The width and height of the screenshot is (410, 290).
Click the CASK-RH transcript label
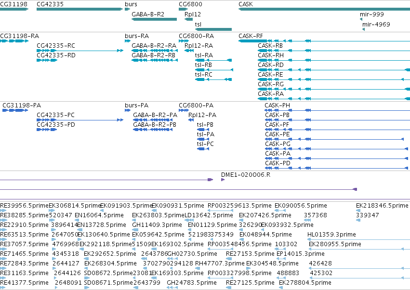point(271,55)
